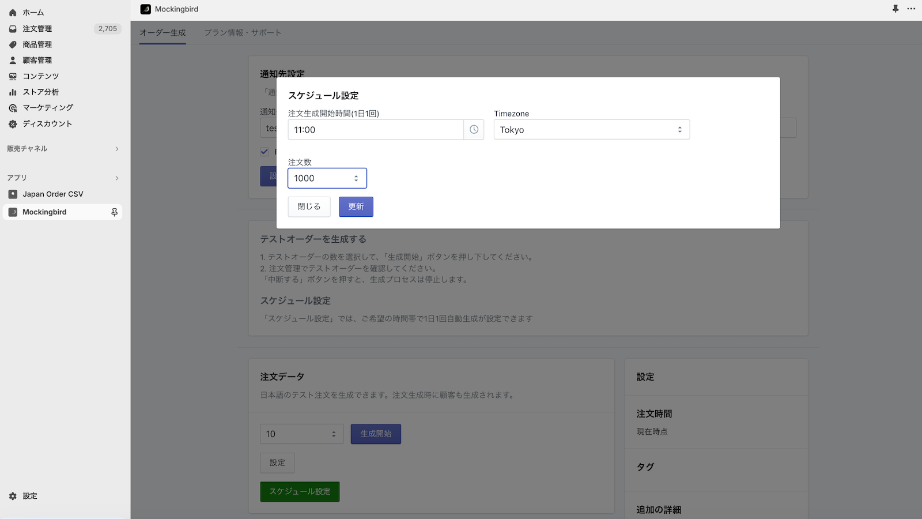Click the Home icon in sidebar

click(13, 13)
